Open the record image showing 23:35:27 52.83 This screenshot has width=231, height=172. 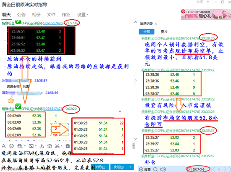point(172,143)
